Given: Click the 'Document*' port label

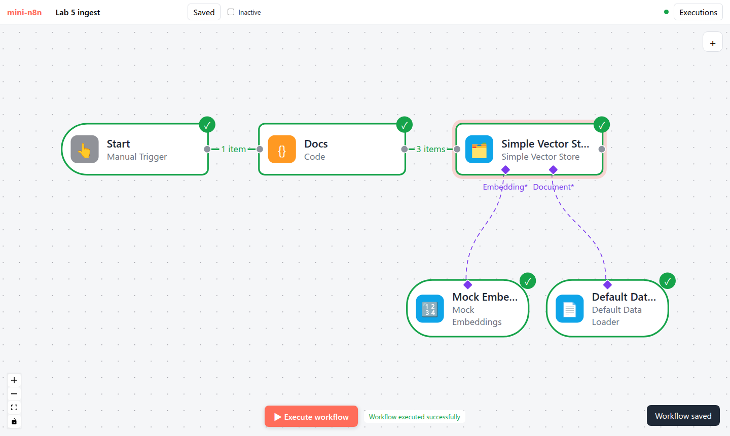Looking at the screenshot, I should (554, 187).
